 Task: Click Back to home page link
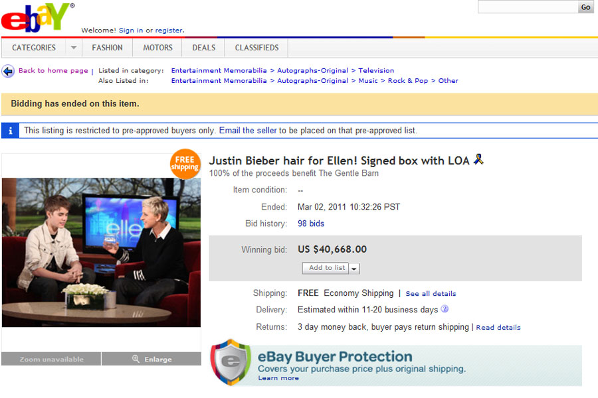[x=53, y=70]
